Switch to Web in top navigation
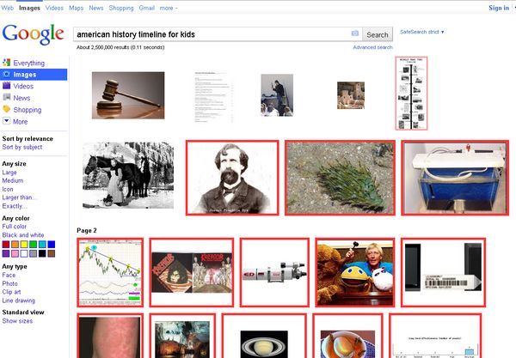 pyautogui.click(x=7, y=8)
